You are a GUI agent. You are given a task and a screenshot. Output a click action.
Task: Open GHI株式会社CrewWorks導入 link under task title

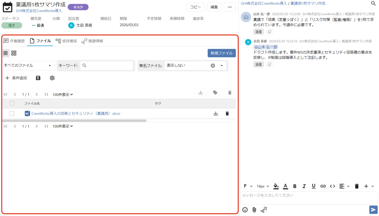click(x=39, y=11)
